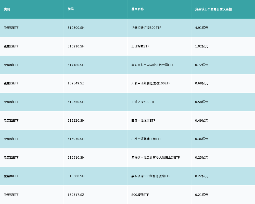This screenshot has height=204, width=255.
Task: Click 股票型ETF in the 516970.SH row
Action: tap(11, 139)
